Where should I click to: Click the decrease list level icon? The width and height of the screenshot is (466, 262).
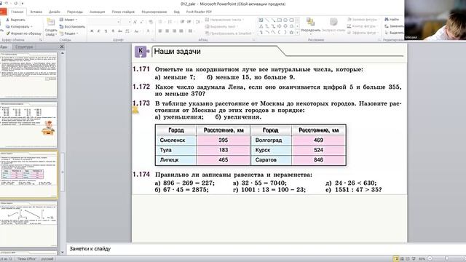[182, 22]
